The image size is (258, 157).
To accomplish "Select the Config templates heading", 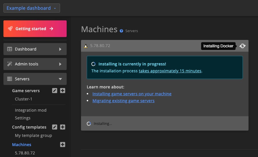I will pos(29,127).
